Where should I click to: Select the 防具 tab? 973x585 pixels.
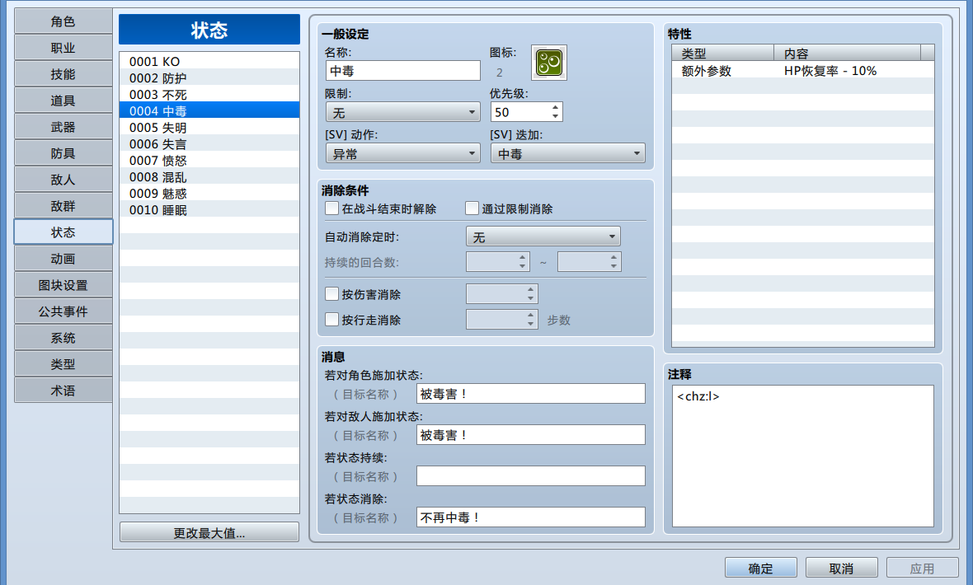point(63,153)
